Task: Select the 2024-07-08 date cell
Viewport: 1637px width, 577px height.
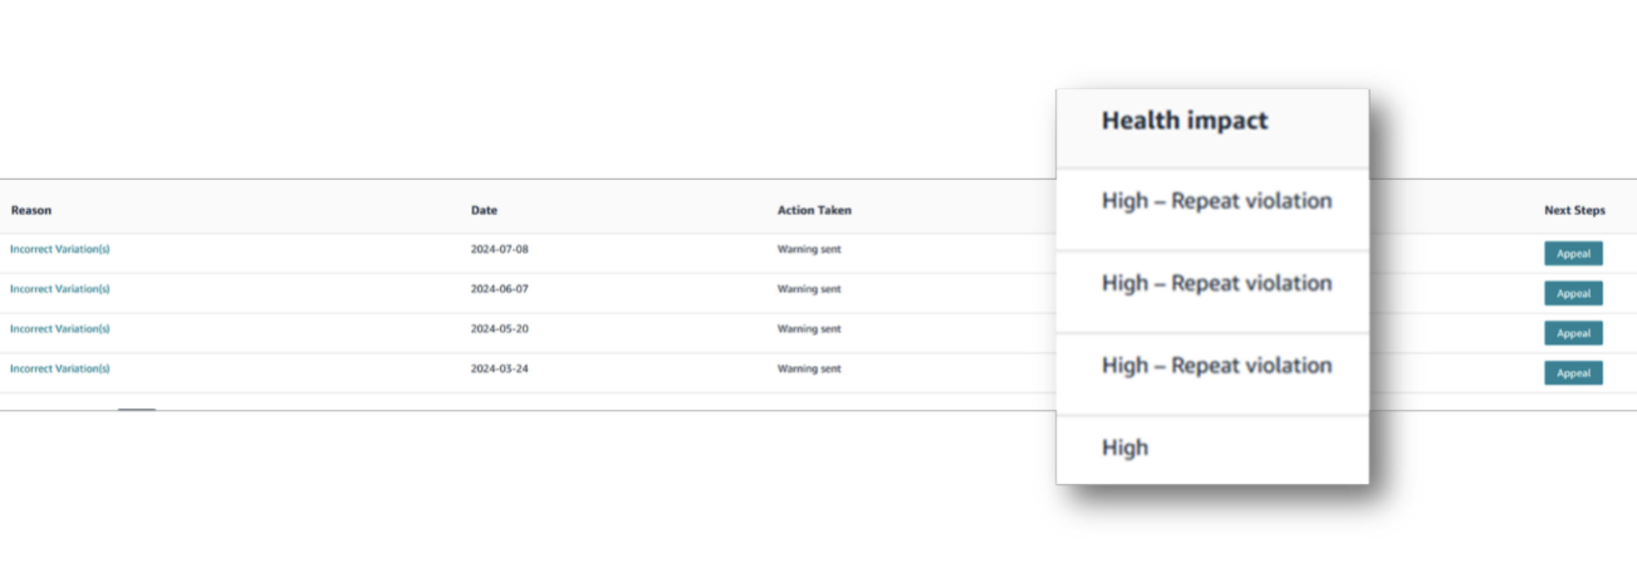Action: coord(499,249)
